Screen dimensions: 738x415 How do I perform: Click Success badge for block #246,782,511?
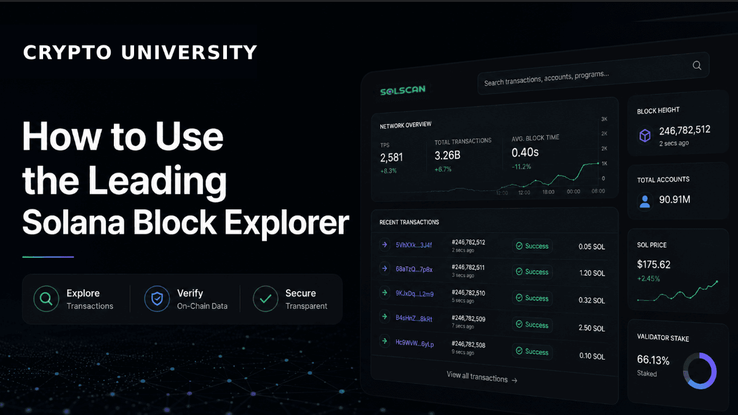coord(532,272)
